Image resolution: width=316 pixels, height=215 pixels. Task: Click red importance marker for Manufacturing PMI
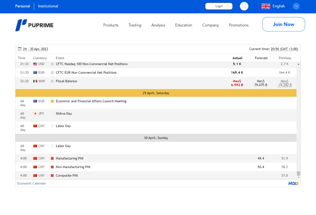52,158
